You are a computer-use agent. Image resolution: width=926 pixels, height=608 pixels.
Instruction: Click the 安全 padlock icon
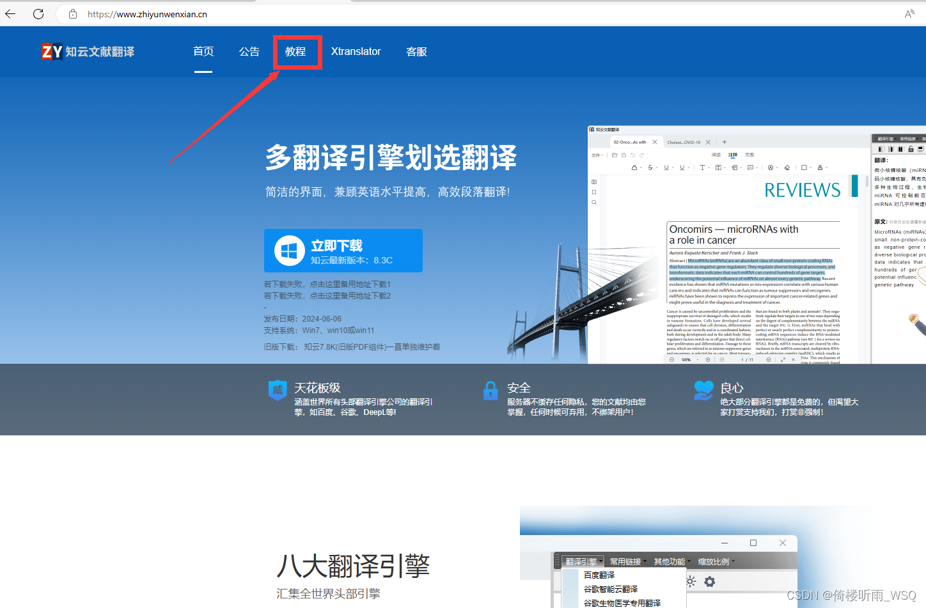[x=490, y=390]
